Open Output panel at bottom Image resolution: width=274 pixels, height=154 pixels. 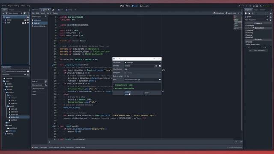tap(35, 148)
